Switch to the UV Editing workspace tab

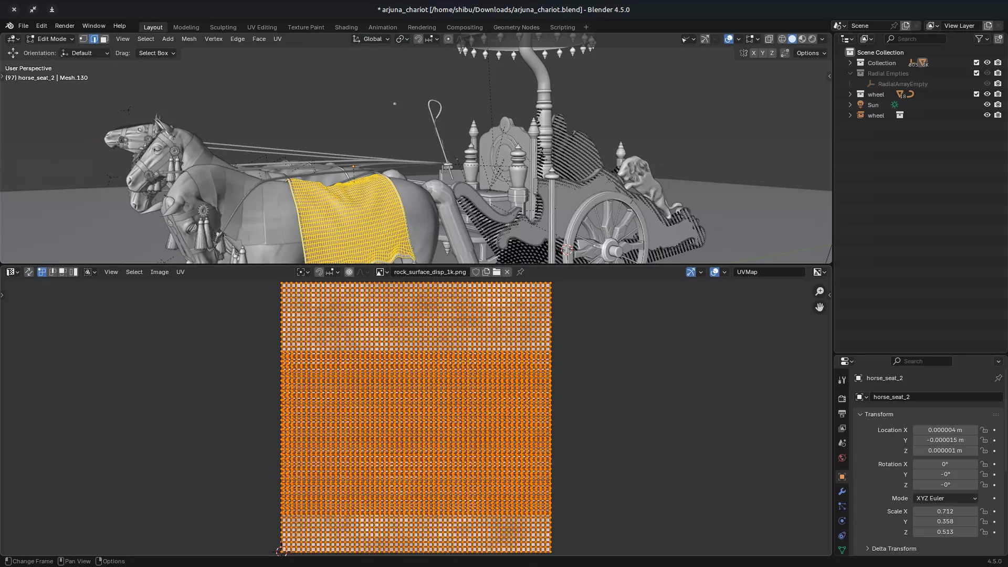pos(261,27)
